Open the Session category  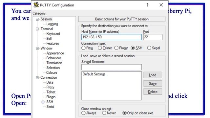46,19
